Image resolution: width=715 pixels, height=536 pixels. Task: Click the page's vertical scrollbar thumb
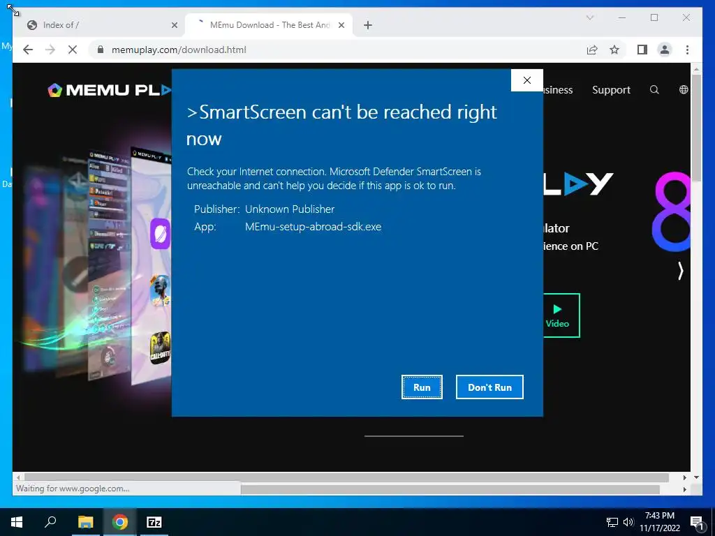tap(696, 128)
